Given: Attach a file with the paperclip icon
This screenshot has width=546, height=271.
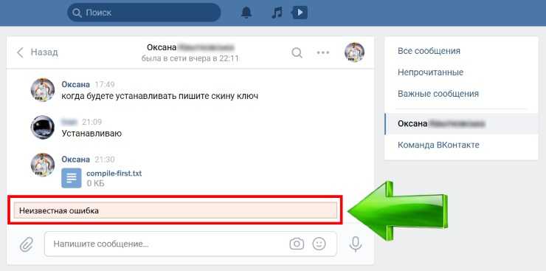Looking at the screenshot, I should click(x=27, y=244).
